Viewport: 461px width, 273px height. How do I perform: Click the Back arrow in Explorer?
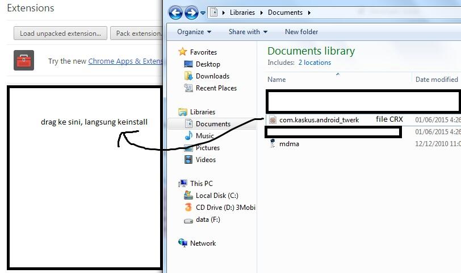click(x=175, y=13)
